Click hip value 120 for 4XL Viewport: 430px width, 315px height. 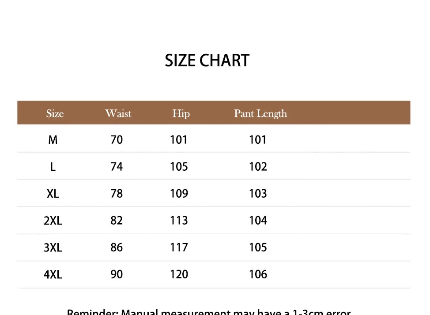pyautogui.click(x=179, y=274)
